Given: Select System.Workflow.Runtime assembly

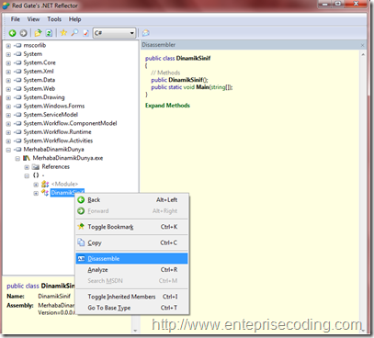Looking at the screenshot, I should (x=57, y=132).
